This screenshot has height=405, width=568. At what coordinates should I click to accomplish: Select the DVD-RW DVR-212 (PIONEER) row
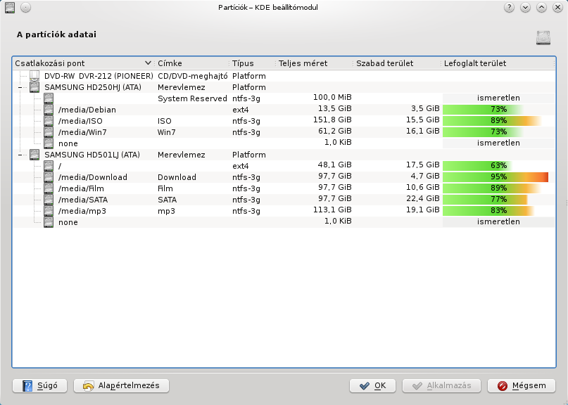click(x=284, y=76)
